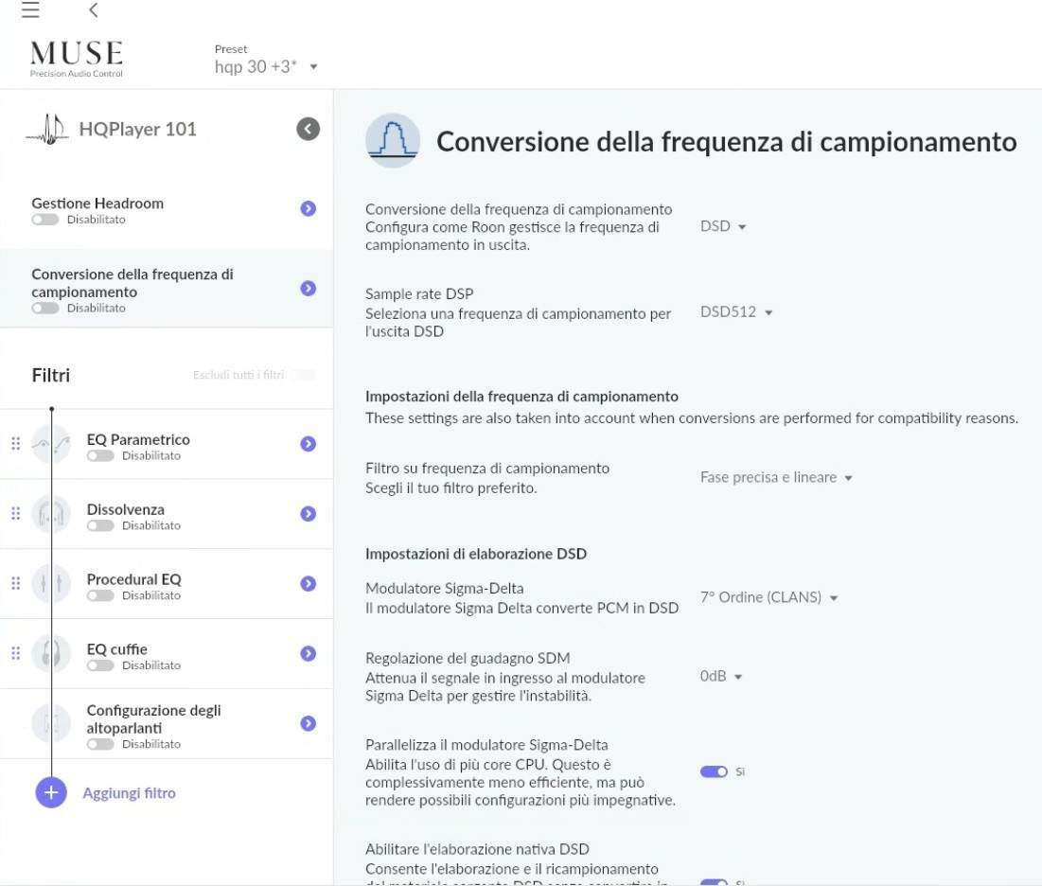This screenshot has height=886, width=1042.
Task: Enable the EQ Parametrico toggle
Action: [x=100, y=456]
